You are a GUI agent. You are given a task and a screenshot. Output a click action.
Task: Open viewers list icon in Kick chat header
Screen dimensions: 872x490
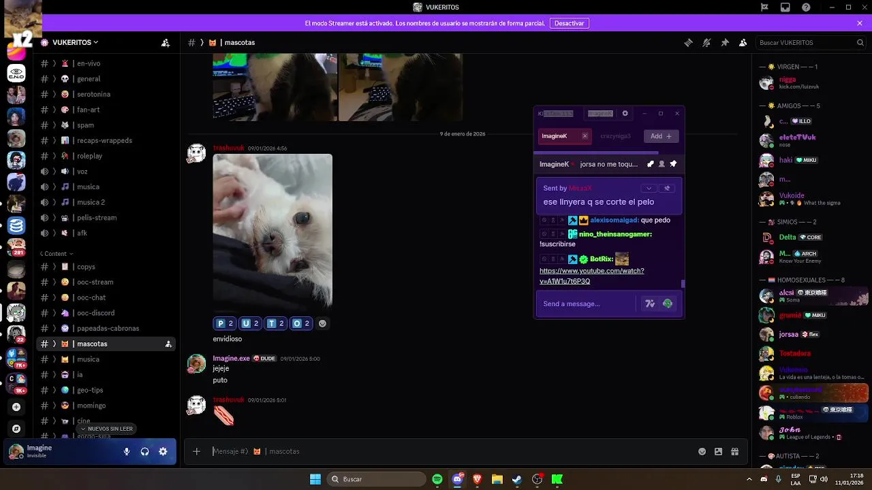click(x=661, y=164)
